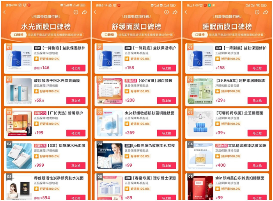The height and width of the screenshot is (201, 273).
Task: Tap share arrow on 水光面膜口碑榜 screen
Action: point(85,12)
